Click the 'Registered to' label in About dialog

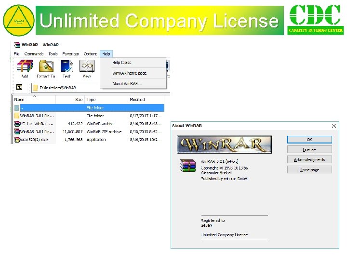tap(213, 221)
